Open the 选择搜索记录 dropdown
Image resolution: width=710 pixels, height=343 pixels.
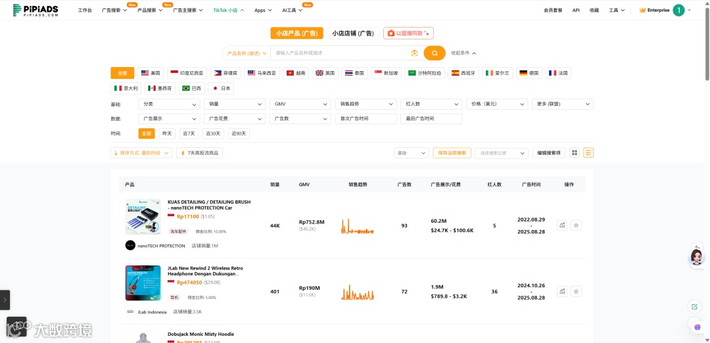click(x=501, y=153)
